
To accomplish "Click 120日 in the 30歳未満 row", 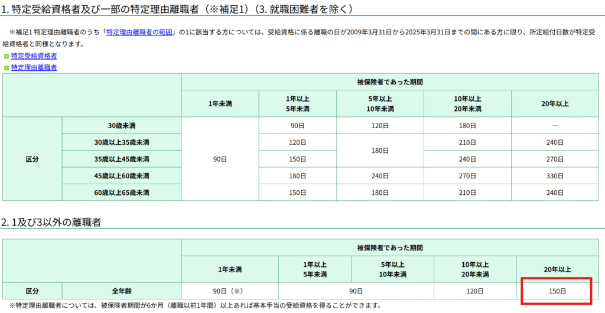I will click(x=380, y=126).
